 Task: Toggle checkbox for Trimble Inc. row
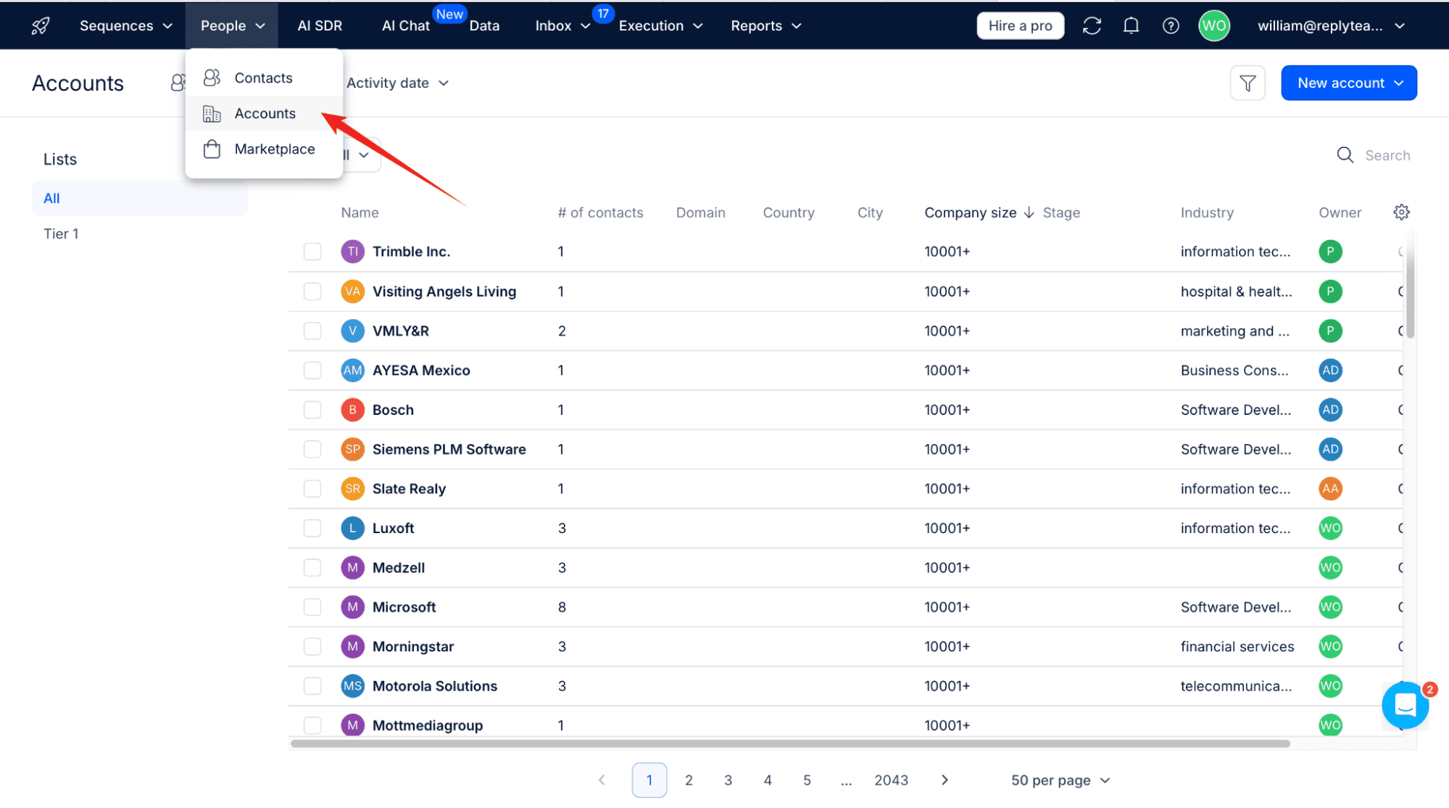pos(312,251)
